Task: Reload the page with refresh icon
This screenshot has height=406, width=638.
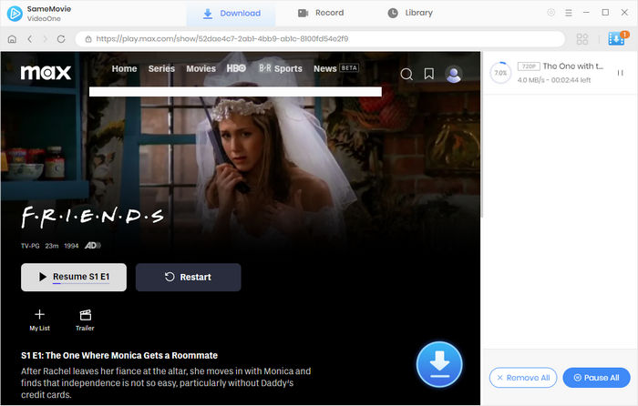Action: 61,39
